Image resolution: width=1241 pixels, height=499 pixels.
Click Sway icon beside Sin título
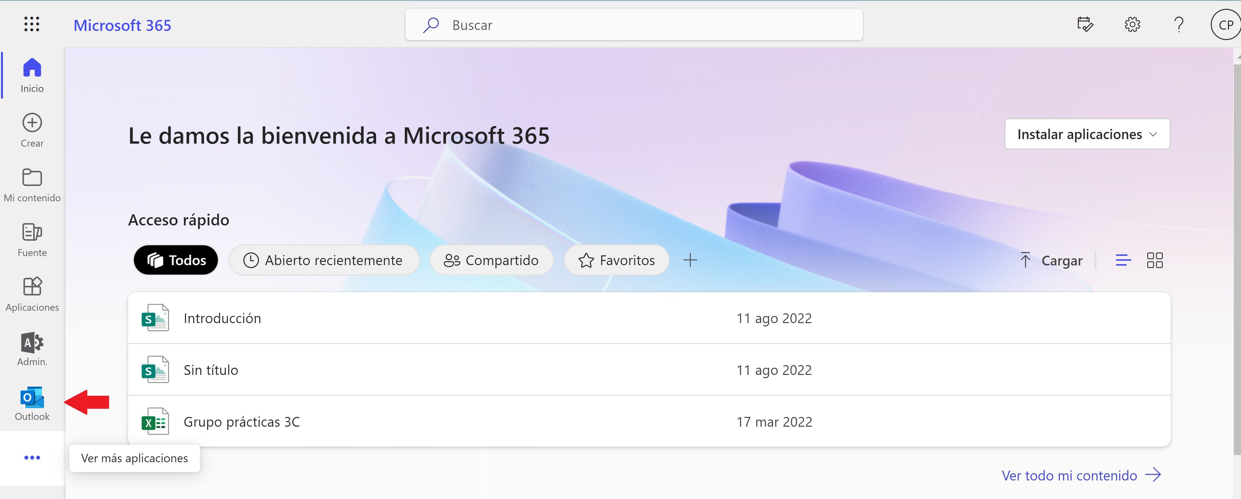tap(155, 369)
